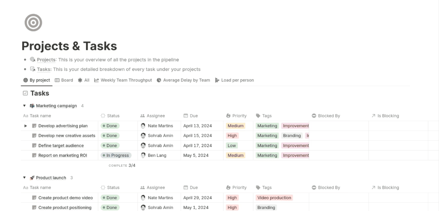Click the Due column calendar icon in Marketing campaign

(x=186, y=116)
